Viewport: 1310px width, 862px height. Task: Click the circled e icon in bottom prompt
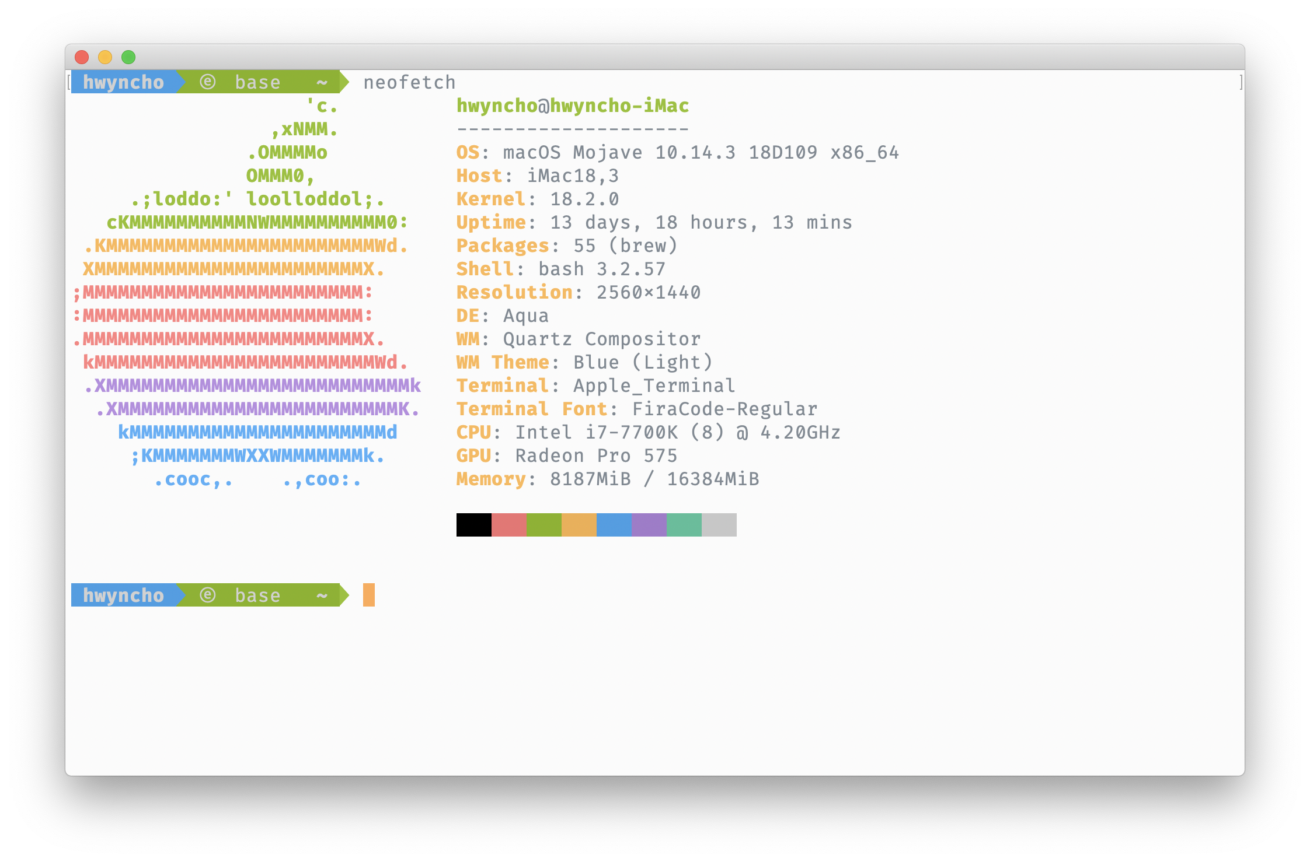coord(207,595)
